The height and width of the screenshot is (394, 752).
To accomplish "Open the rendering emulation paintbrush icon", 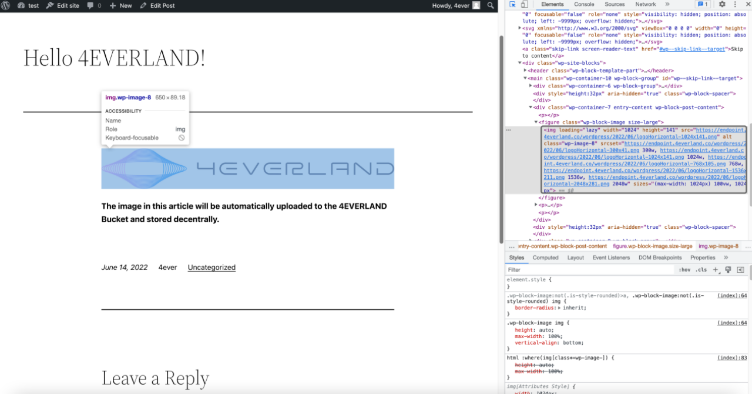I will click(x=728, y=270).
